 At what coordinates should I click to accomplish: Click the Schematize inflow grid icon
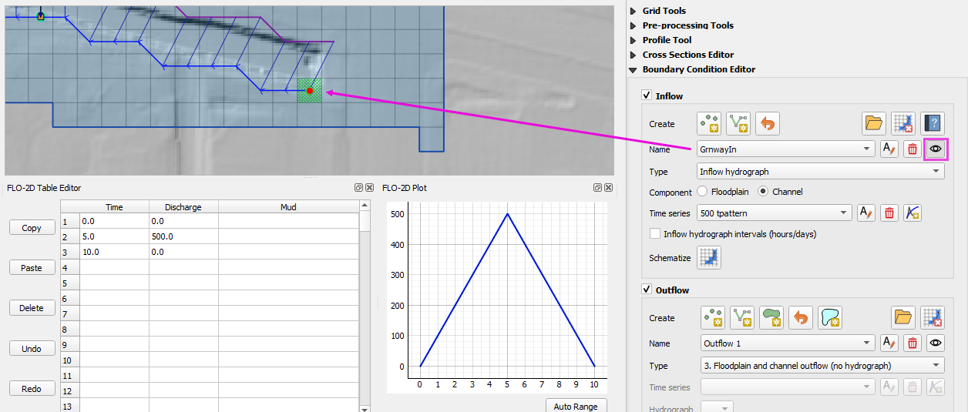[709, 258]
